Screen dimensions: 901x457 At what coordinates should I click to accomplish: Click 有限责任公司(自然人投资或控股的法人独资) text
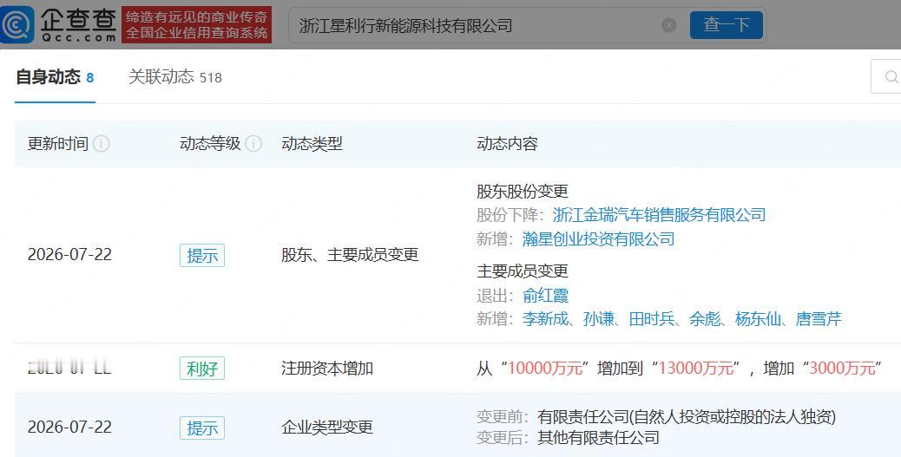click(x=687, y=417)
